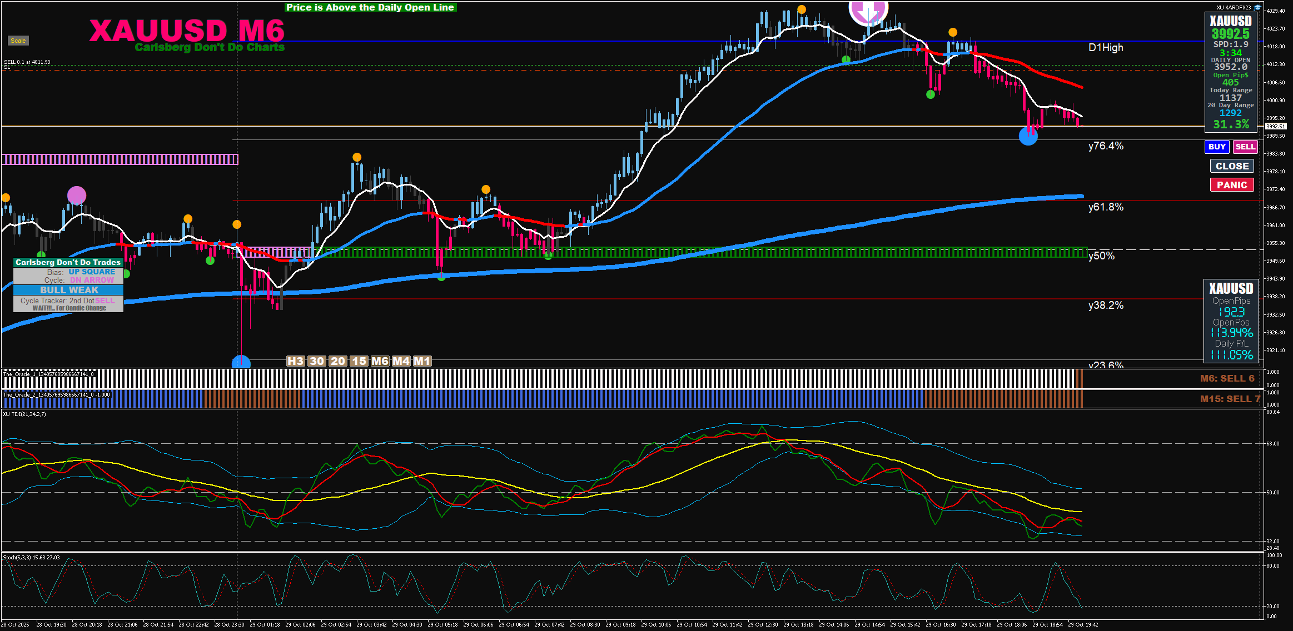Click the BULL WEAK status bar
Viewport: 1293px width, 631px height.
pos(68,290)
